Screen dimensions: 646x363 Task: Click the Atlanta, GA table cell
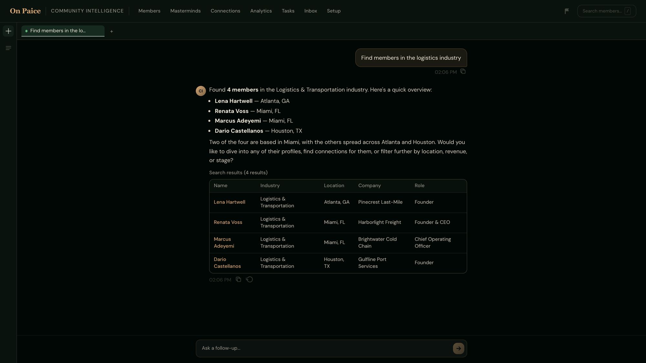[337, 202]
